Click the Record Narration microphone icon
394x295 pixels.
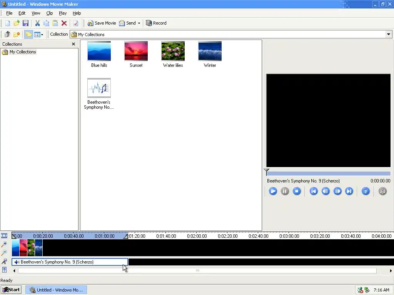coord(4,261)
